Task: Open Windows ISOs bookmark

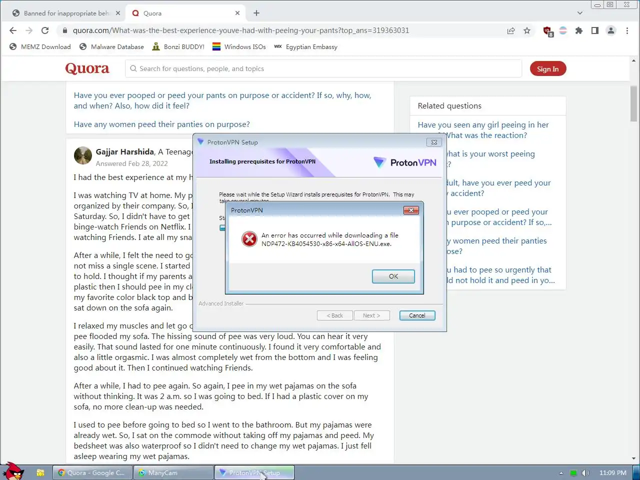Action: click(239, 47)
